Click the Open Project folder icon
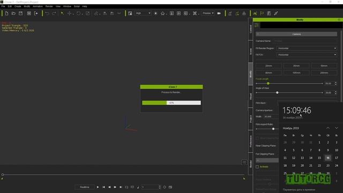 pos(13,13)
